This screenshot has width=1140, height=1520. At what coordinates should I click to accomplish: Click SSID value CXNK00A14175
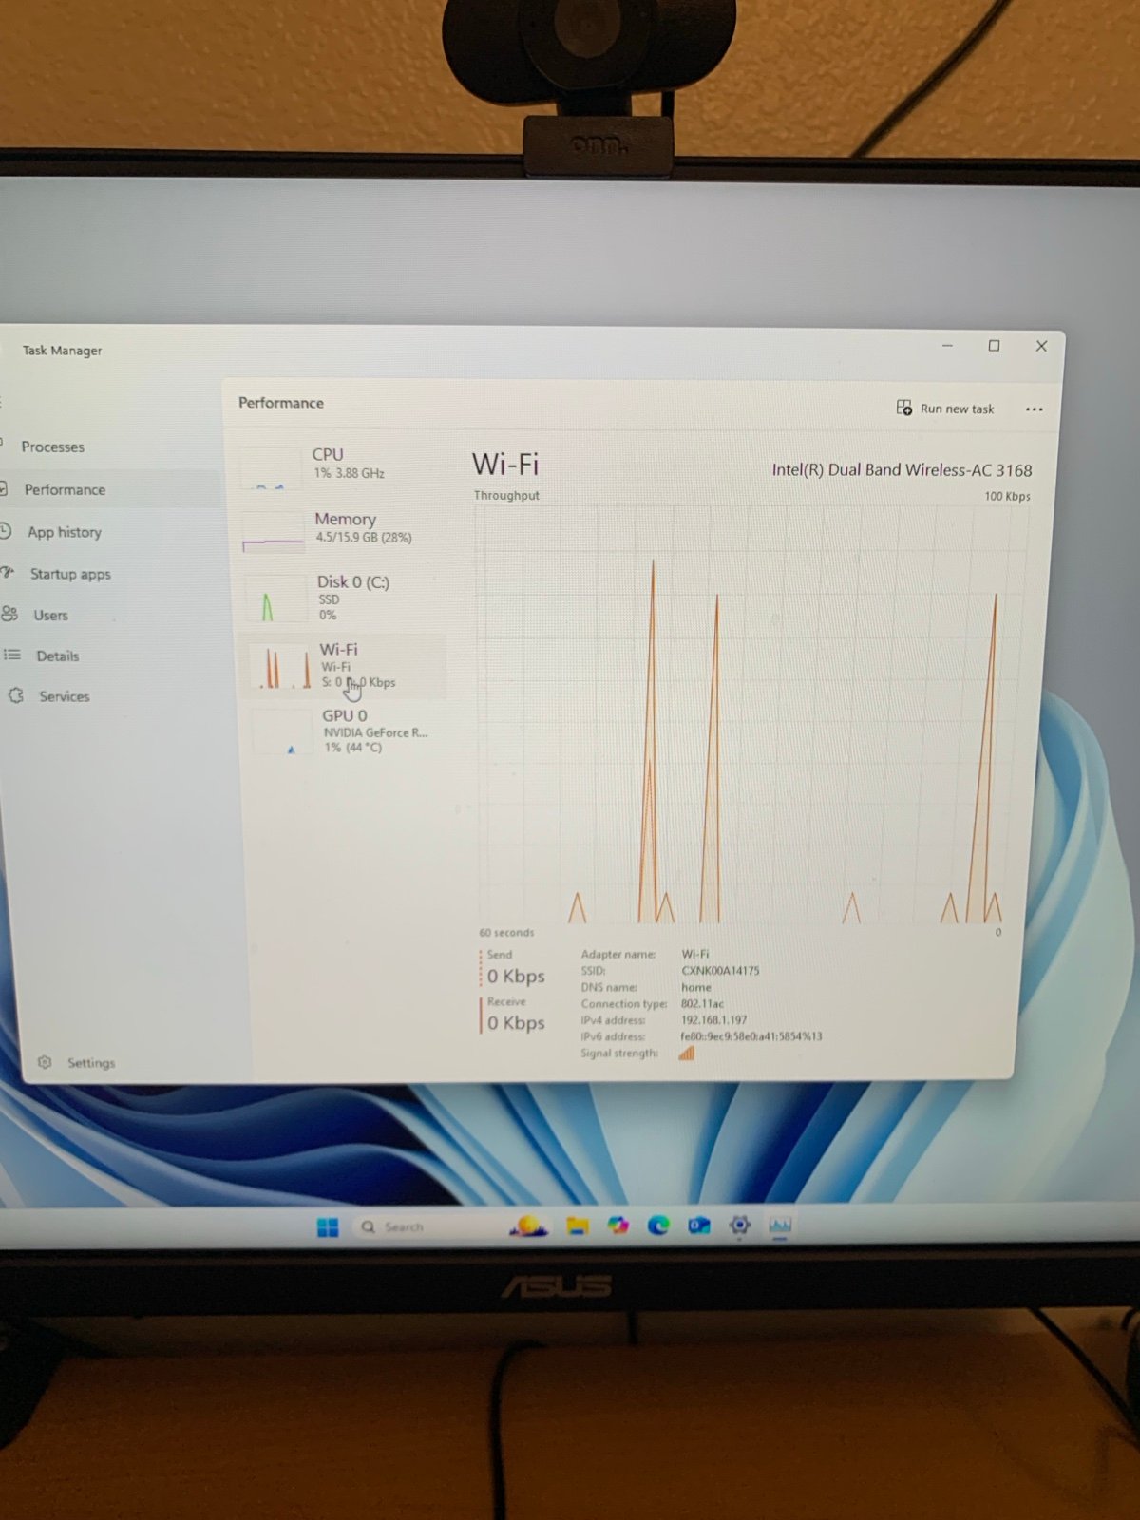coord(720,971)
